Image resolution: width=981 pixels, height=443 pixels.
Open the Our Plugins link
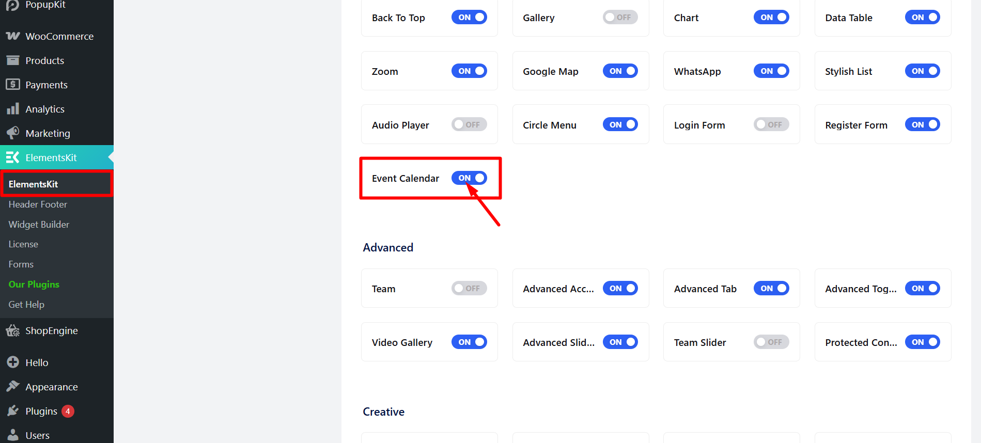click(x=34, y=284)
